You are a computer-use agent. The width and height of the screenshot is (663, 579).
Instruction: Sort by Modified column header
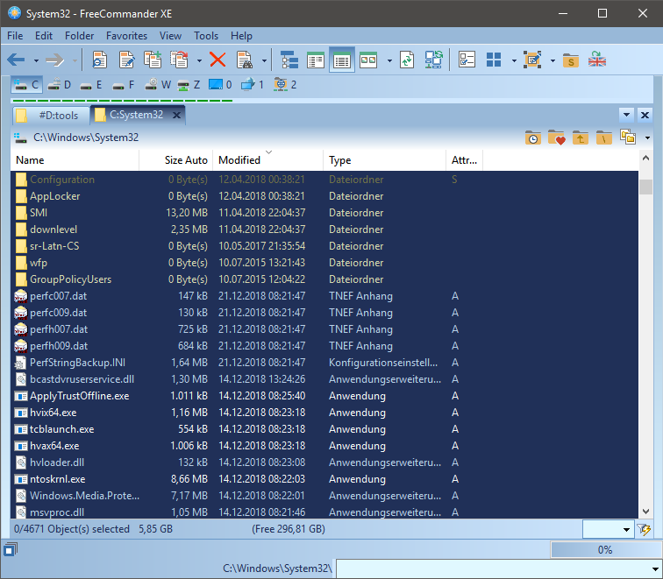click(x=268, y=160)
